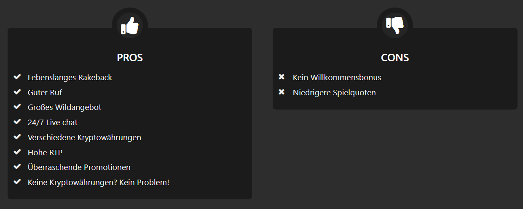Click the checkmark beside Lebenslanges Rakeback
Screen dimensions: 523x209
17,77
